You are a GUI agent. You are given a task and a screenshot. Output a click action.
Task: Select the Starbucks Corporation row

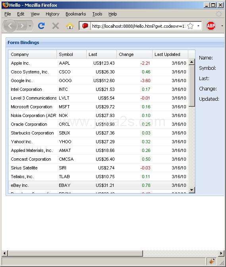[x=98, y=133]
